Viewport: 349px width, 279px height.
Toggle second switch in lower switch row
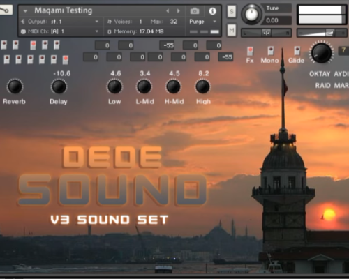(19, 59)
